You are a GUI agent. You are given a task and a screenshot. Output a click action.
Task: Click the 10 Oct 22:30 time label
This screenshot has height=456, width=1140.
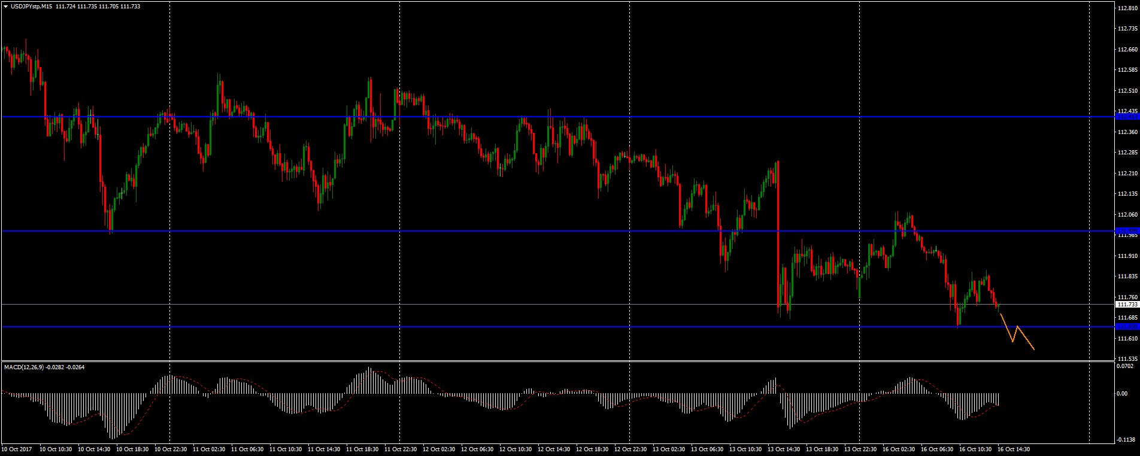[x=171, y=449]
